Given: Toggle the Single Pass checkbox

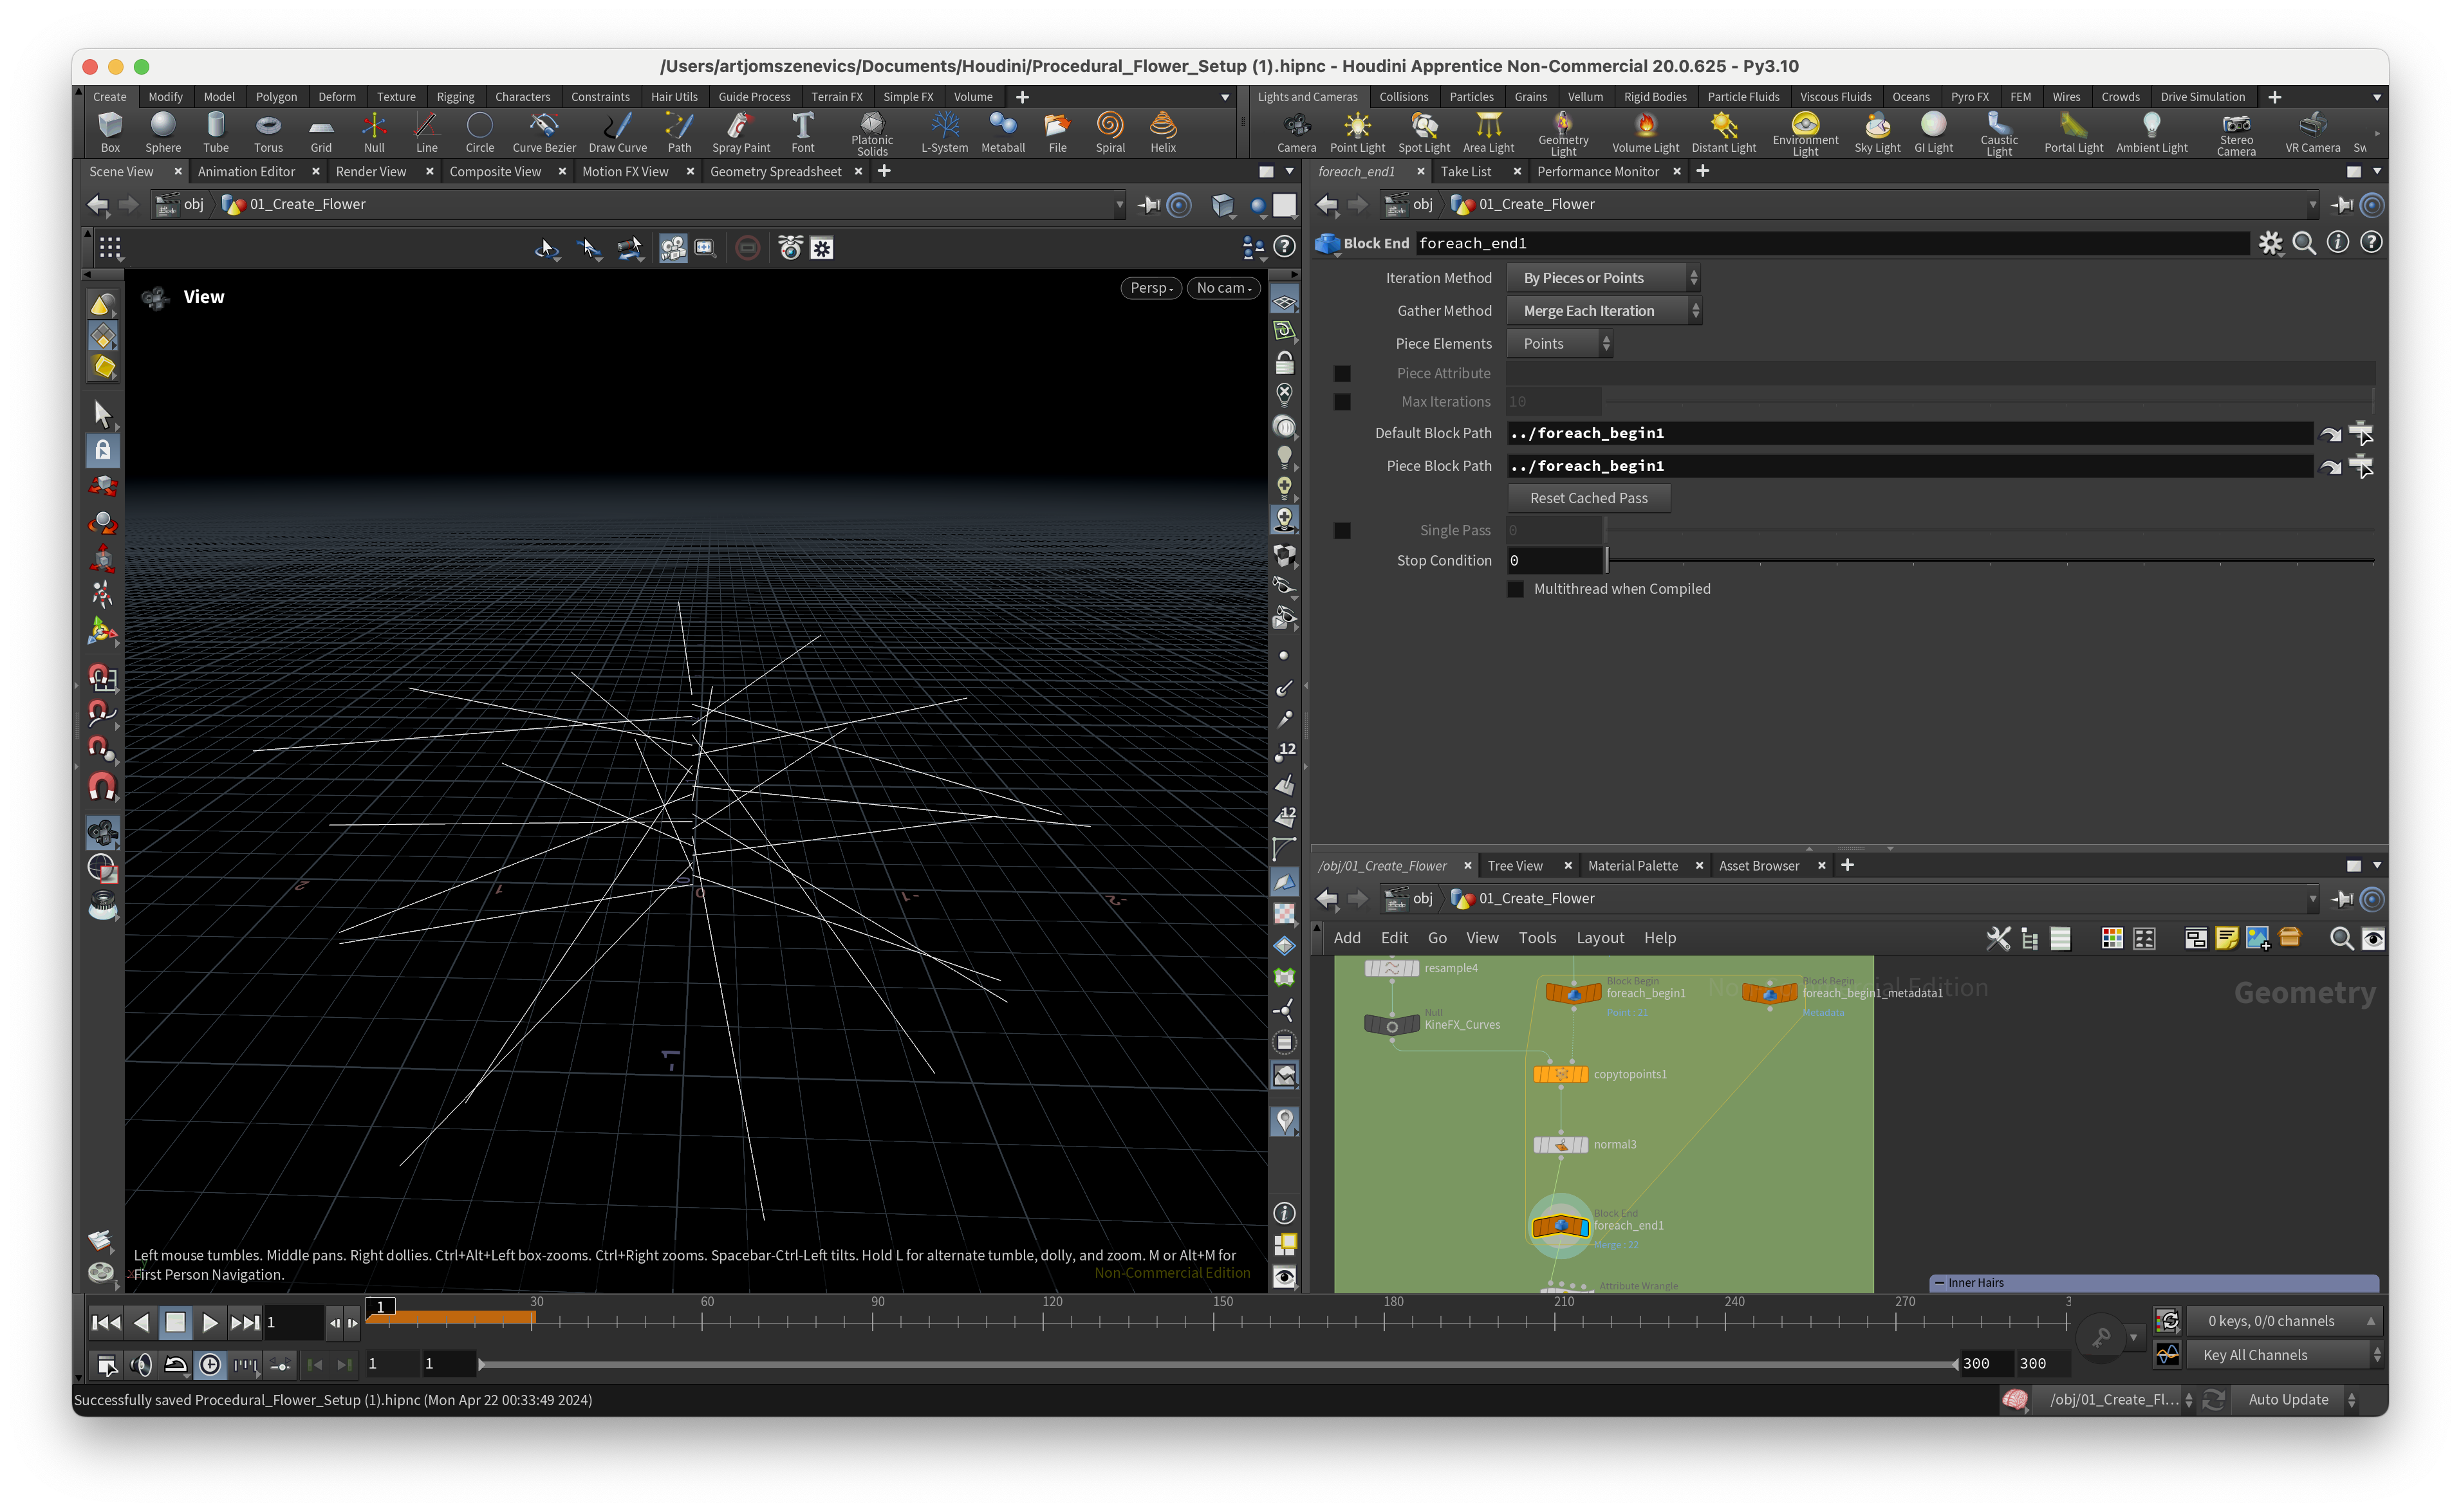Looking at the screenshot, I should pyautogui.click(x=1342, y=531).
